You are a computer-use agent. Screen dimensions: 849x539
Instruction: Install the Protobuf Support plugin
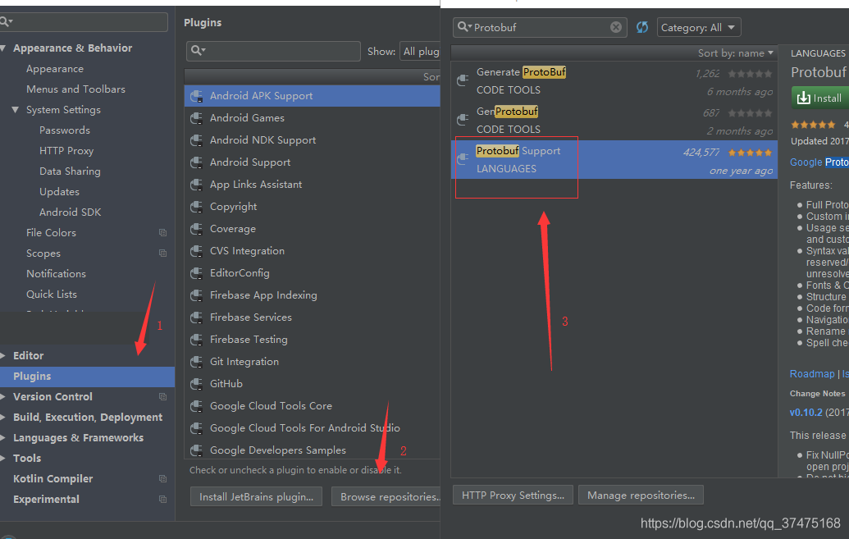[819, 98]
